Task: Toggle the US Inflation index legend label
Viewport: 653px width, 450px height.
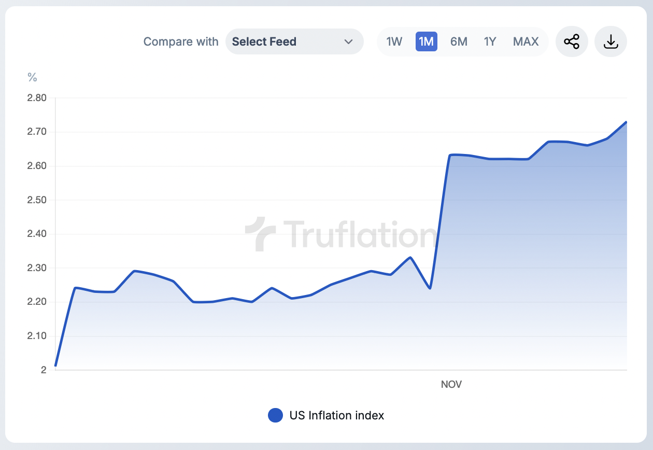Action: [x=337, y=415]
